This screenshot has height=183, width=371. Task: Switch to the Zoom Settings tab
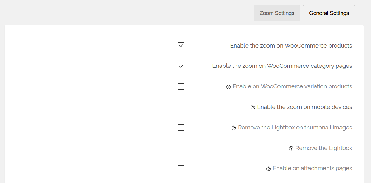[x=277, y=13]
